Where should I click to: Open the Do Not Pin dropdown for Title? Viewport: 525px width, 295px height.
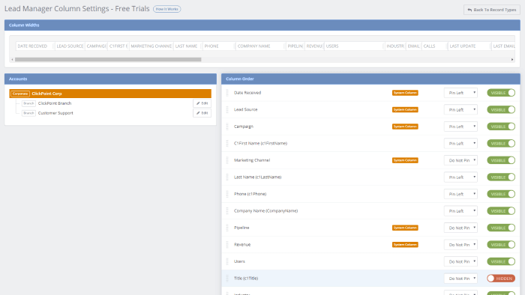460,279
